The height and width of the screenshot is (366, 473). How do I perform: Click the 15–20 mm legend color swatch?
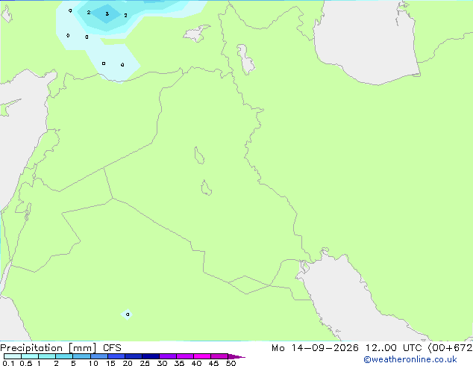116,356
